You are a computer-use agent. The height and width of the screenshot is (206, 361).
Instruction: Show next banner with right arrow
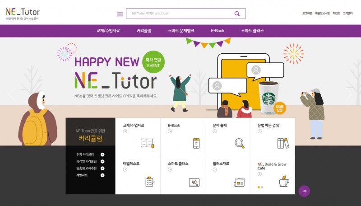pyautogui.click(x=349, y=94)
